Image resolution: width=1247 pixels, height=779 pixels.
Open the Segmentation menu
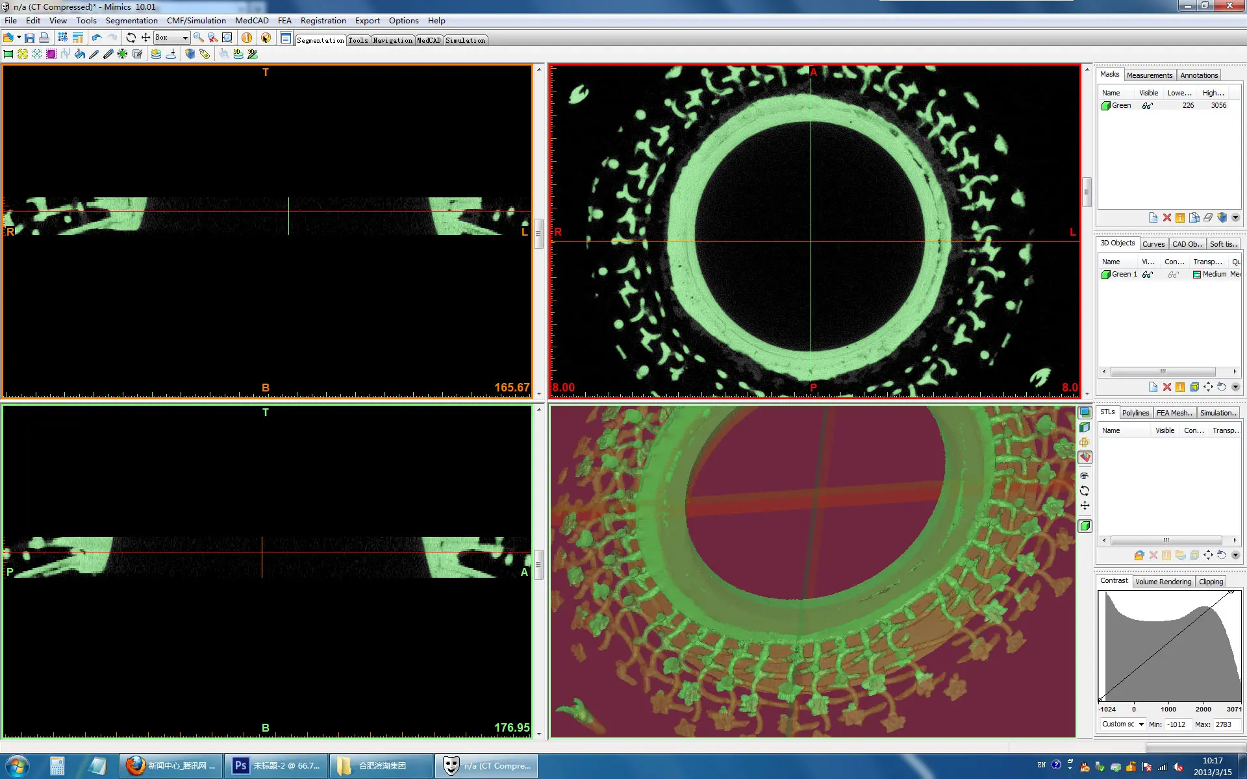coord(132,21)
